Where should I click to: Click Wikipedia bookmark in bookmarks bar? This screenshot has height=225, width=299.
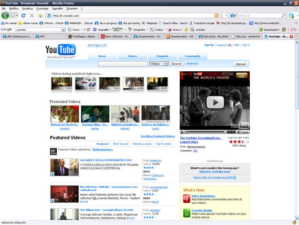pyautogui.click(x=149, y=23)
